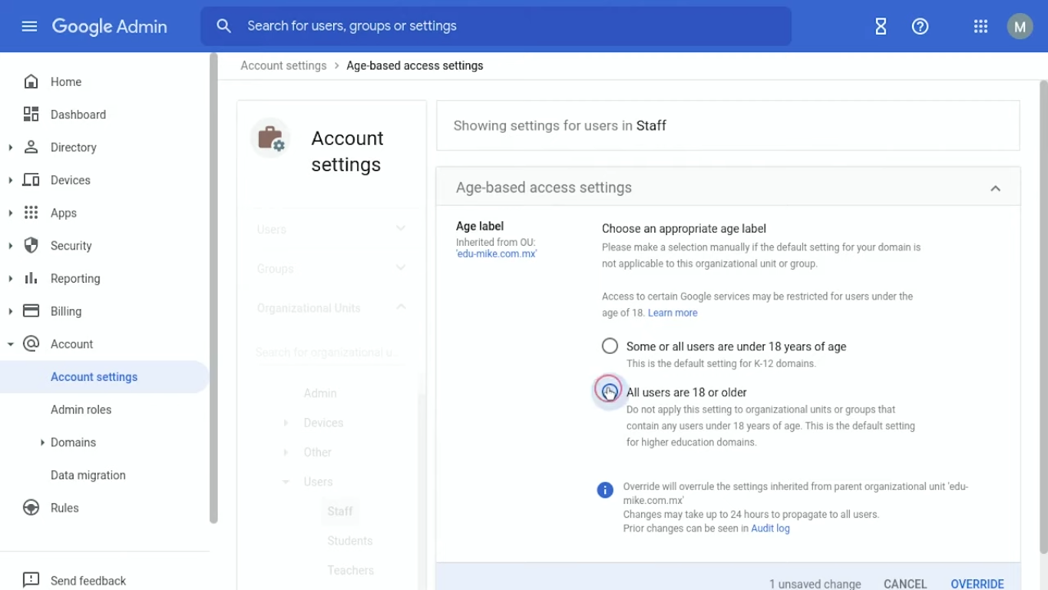Expand the Security sidebar arrow
Screen dimensions: 1048x590
pyautogui.click(x=10, y=246)
